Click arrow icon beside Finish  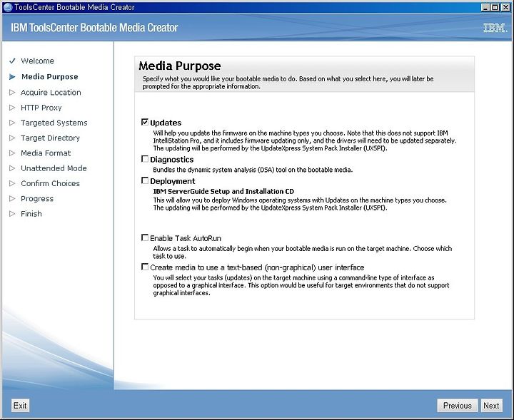pyautogui.click(x=12, y=214)
